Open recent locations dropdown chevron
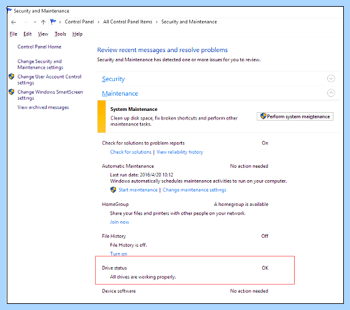This screenshot has width=350, height=310. tap(35, 22)
